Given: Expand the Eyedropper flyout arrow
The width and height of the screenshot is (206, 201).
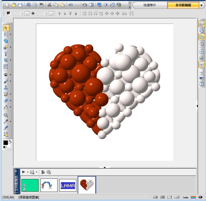Looking at the screenshot, I should tap(11, 122).
